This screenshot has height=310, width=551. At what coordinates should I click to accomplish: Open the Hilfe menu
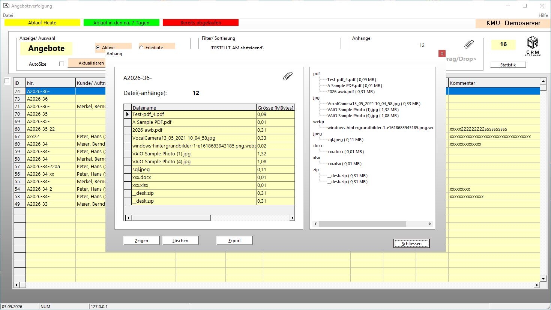click(543, 15)
